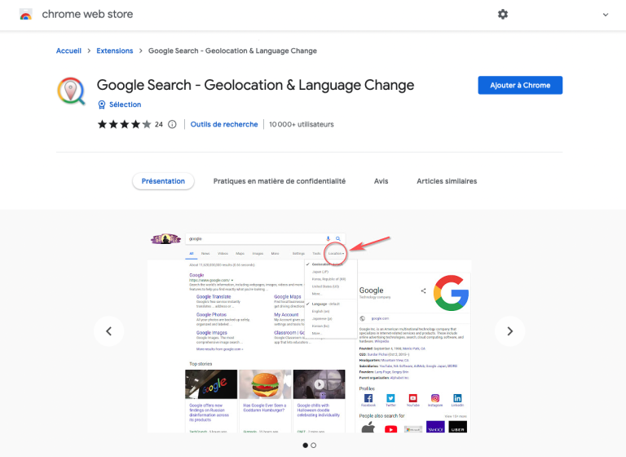Select the Présentation tab
The image size is (626, 457).
(163, 181)
